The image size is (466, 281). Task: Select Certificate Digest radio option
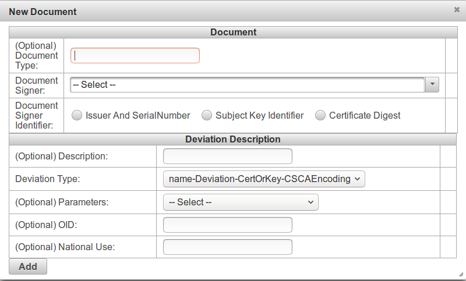[x=320, y=116]
